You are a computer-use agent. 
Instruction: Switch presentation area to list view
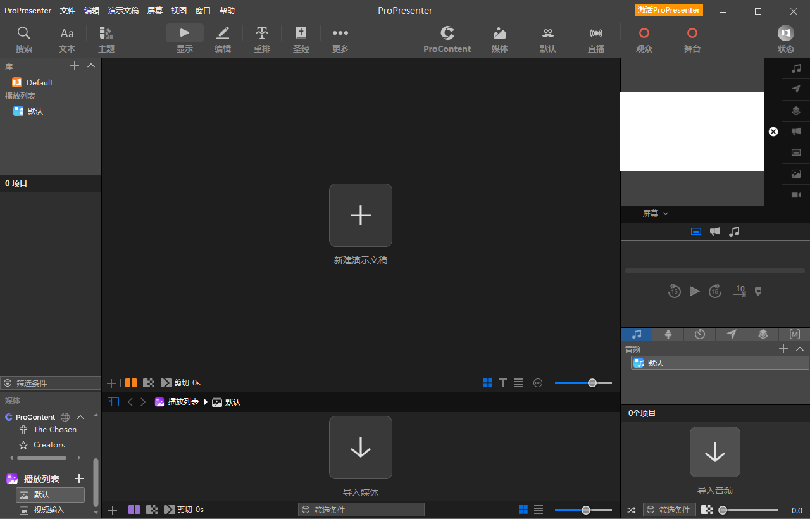[518, 383]
